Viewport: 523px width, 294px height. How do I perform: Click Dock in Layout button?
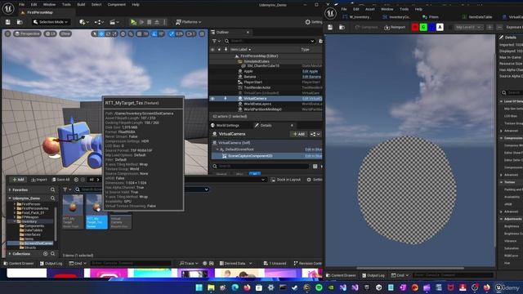[x=286, y=180]
